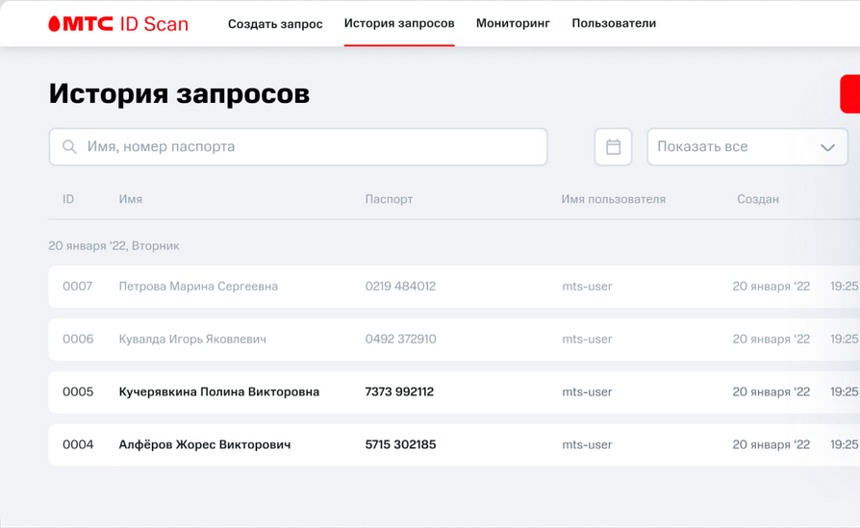The height and width of the screenshot is (528, 860).
Task: Expand the 'Показать все' filter dropdown
Action: pyautogui.click(x=747, y=147)
